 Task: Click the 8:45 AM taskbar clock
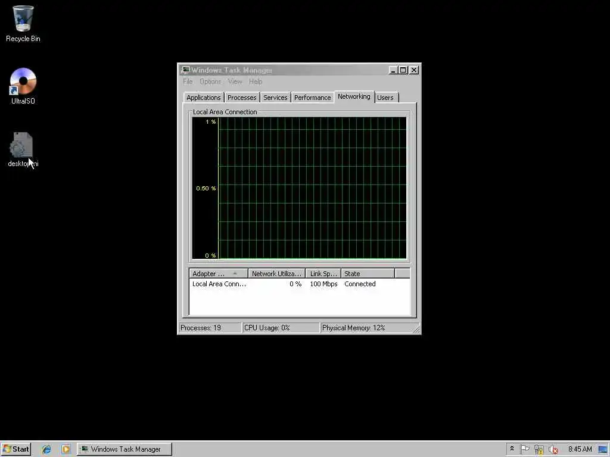pos(580,449)
